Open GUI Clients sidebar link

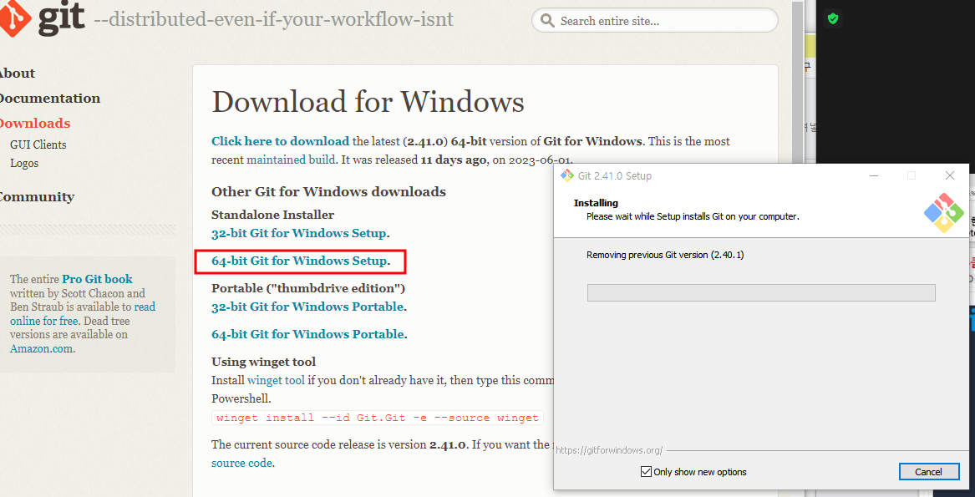pyautogui.click(x=38, y=145)
